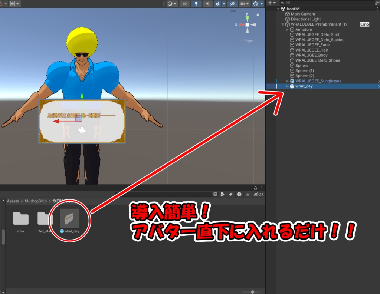Click the search by import log type icon

(239, 195)
